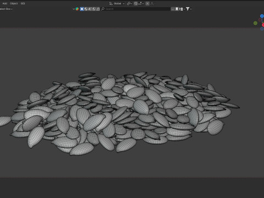Click the transform orientation axes icon
264x198 pixels.
(x=111, y=3)
